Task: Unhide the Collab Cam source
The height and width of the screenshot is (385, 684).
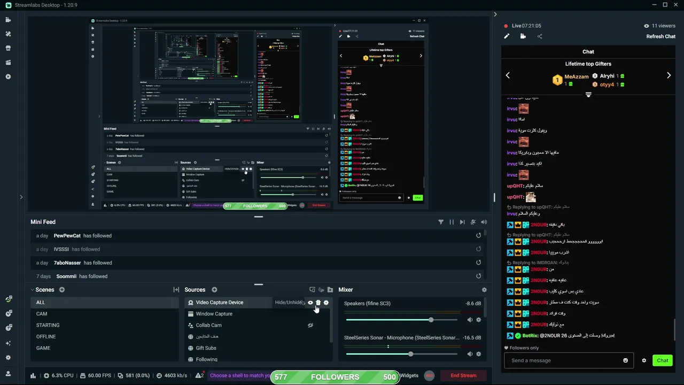Action: coord(310,325)
